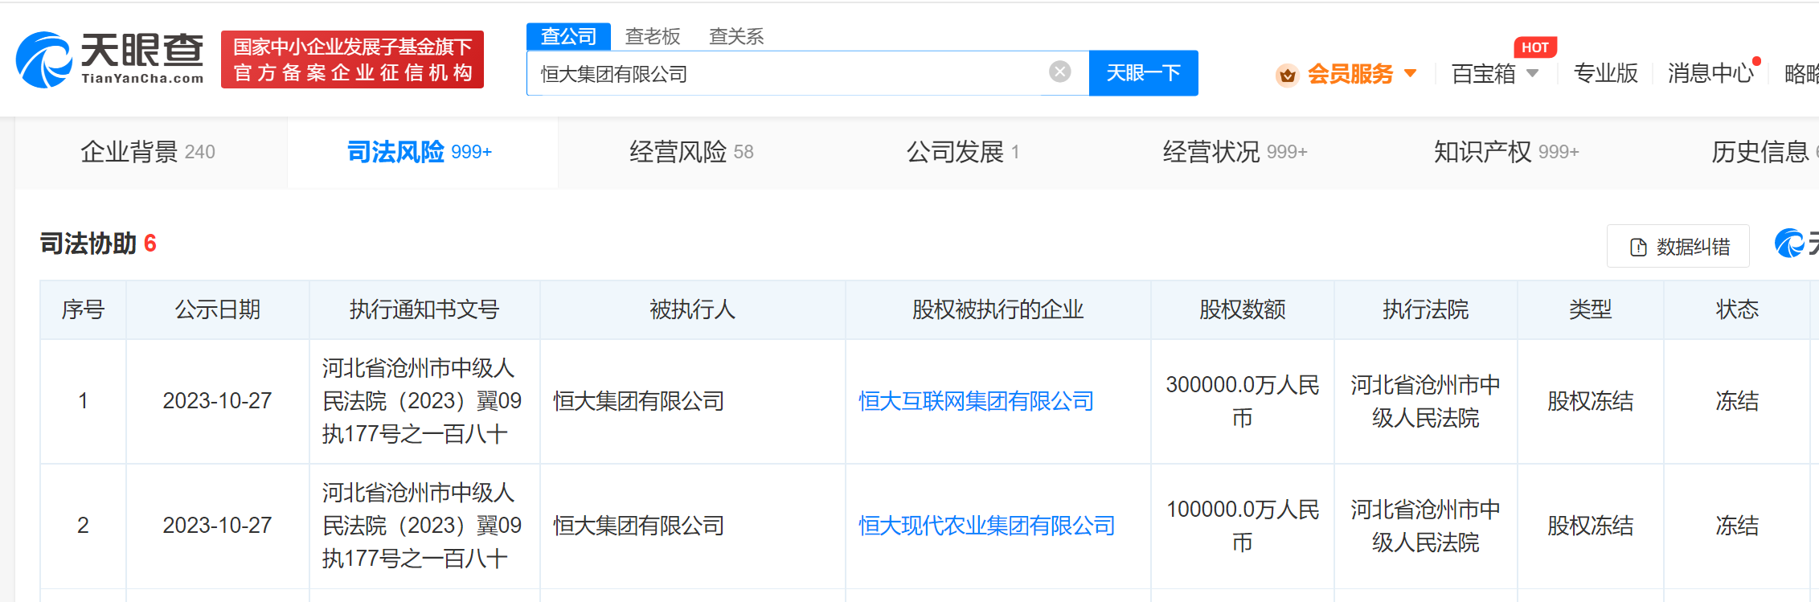Click the red 国家中小企业发展子基金旗下 banner
1819x602 pixels.
coord(352,59)
